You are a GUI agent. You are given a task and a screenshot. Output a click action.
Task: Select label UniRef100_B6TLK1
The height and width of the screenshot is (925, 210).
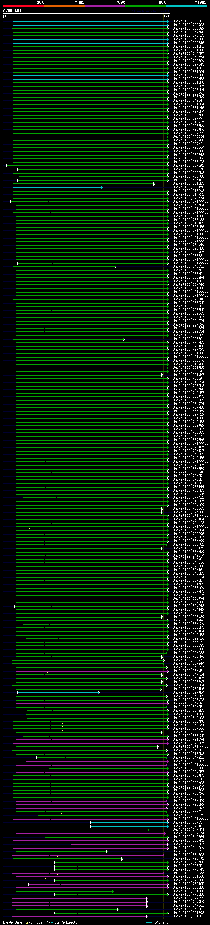[188, 46]
